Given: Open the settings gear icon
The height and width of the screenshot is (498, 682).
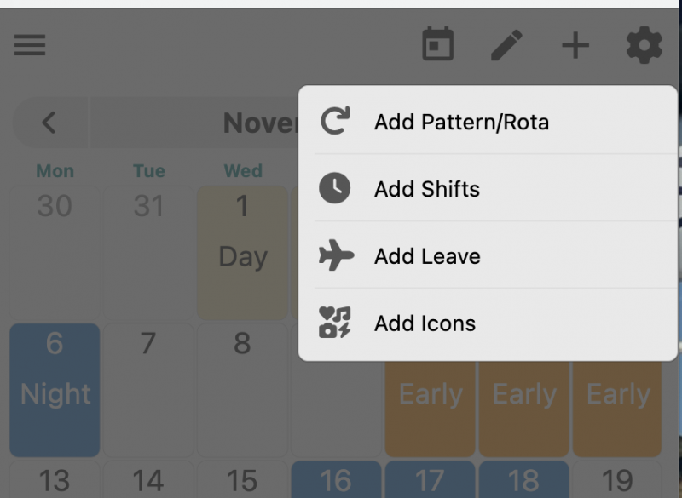Looking at the screenshot, I should 644,45.
